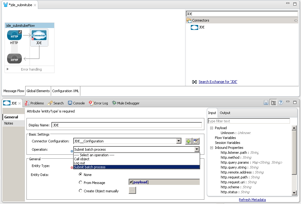The width and height of the screenshot is (301, 204).
Task: Select Create Object manually option
Action: 80,191
